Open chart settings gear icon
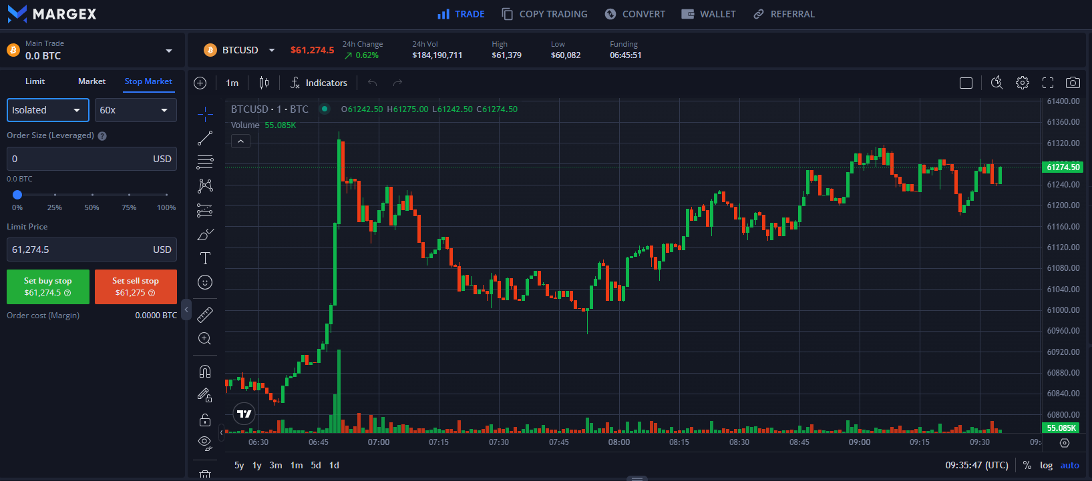The image size is (1092, 481). [1023, 83]
